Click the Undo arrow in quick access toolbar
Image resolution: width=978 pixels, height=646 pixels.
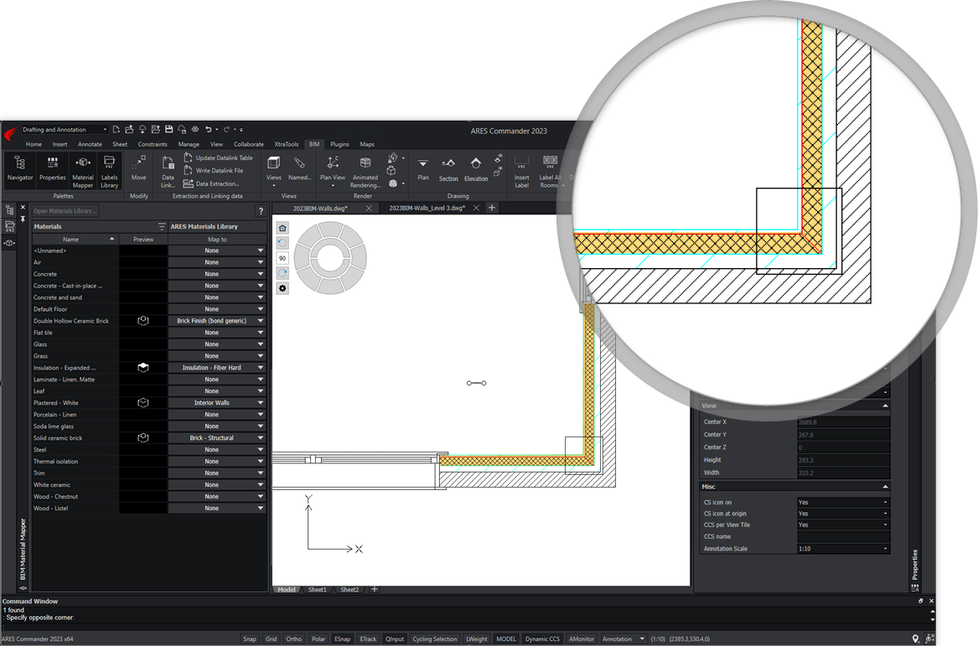[x=209, y=129]
